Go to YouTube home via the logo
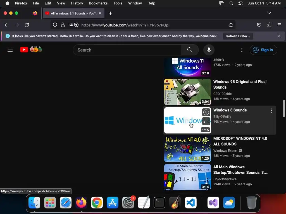The image size is (286, 214). [31, 50]
